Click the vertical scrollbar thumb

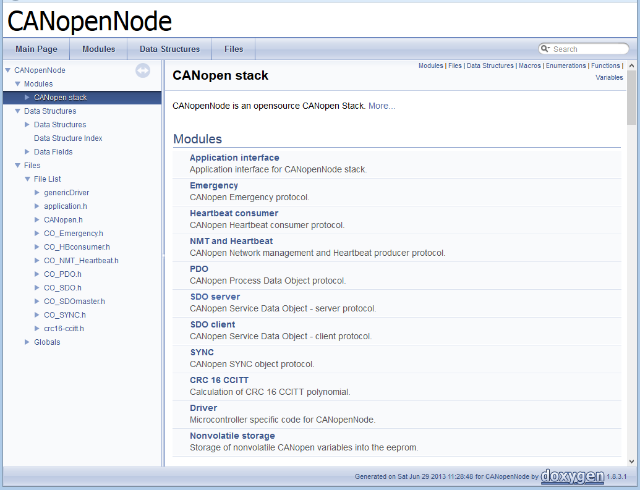coord(631,98)
